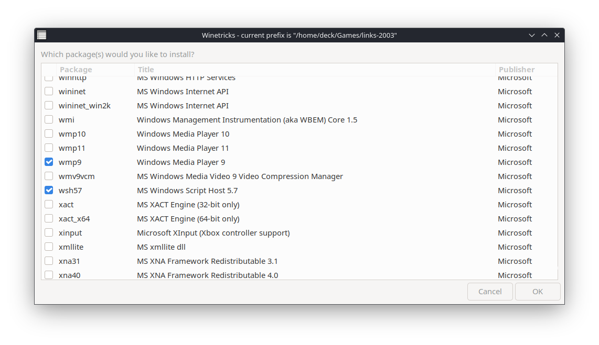The height and width of the screenshot is (345, 599).
Task: Click 'MS xmllite dll' title
Action: coord(161,247)
